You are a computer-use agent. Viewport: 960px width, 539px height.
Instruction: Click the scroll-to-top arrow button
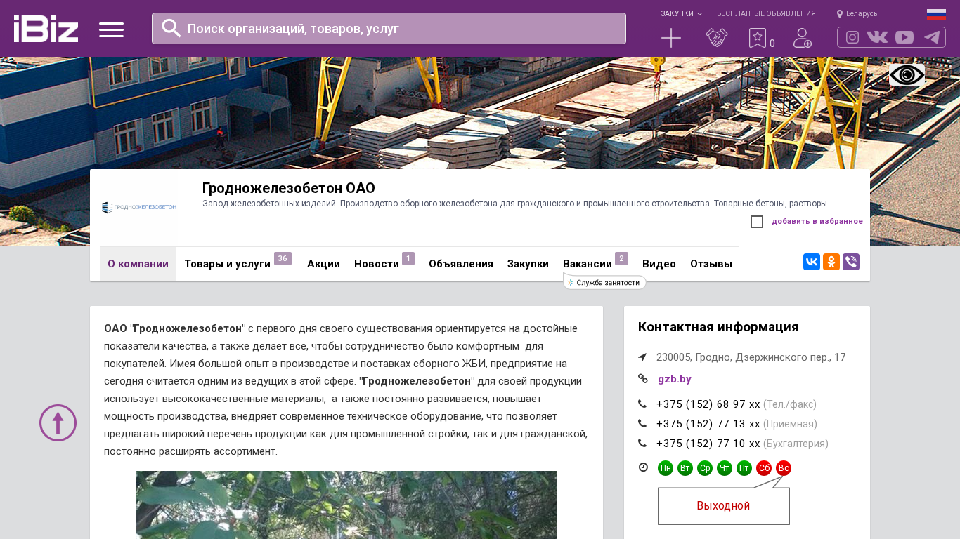tap(58, 422)
